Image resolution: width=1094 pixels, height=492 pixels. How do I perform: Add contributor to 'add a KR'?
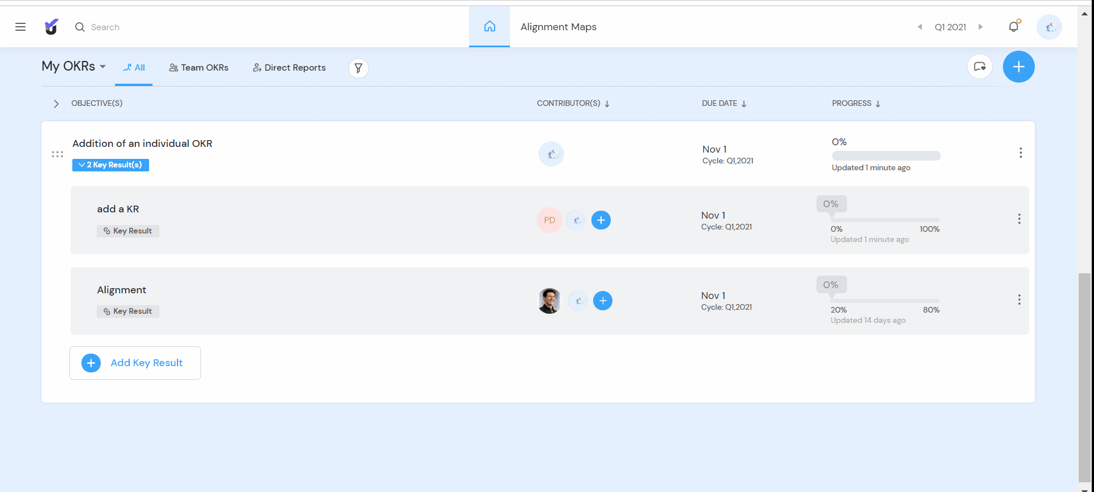click(x=601, y=220)
